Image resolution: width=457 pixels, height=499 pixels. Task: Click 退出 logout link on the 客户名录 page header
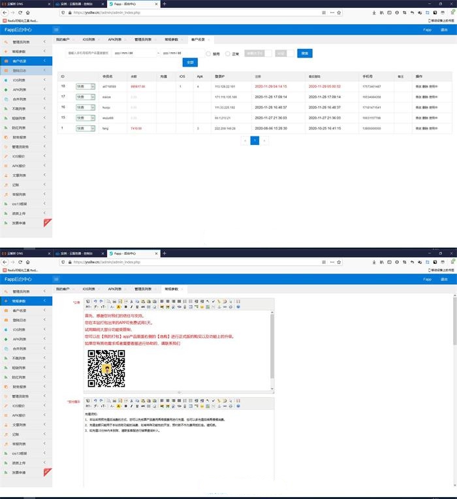[444, 29]
